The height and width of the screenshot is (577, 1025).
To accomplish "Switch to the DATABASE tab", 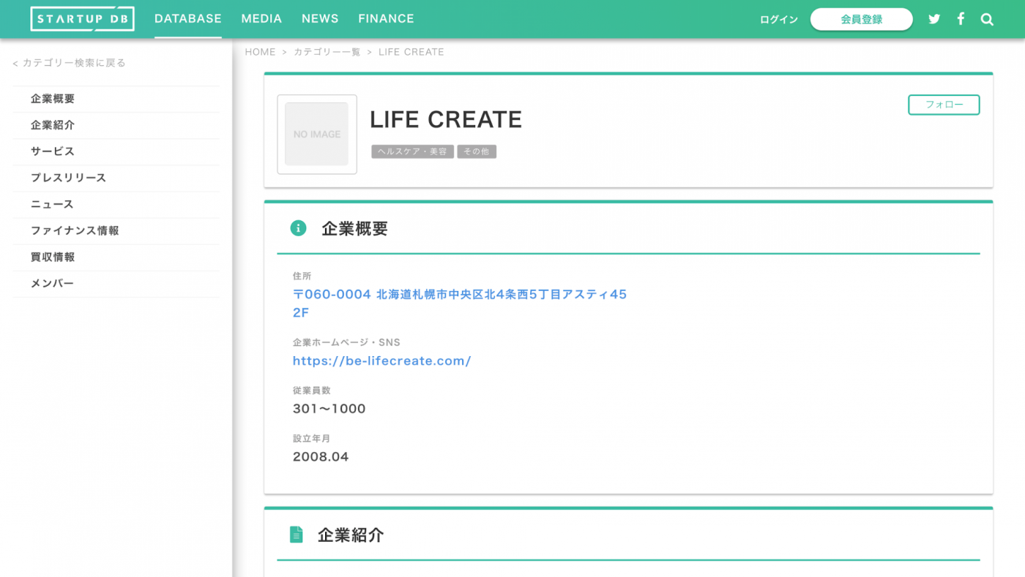I will click(x=187, y=18).
